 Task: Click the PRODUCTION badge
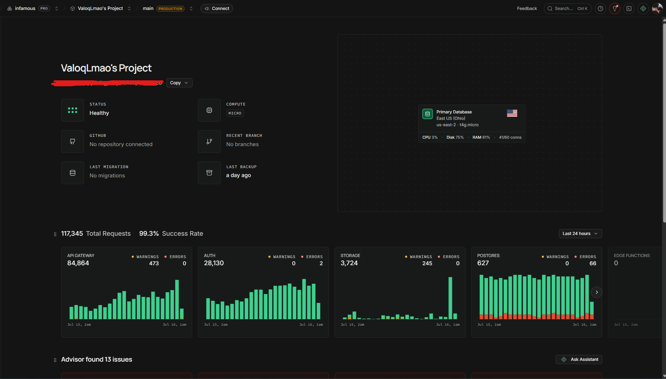tap(171, 9)
